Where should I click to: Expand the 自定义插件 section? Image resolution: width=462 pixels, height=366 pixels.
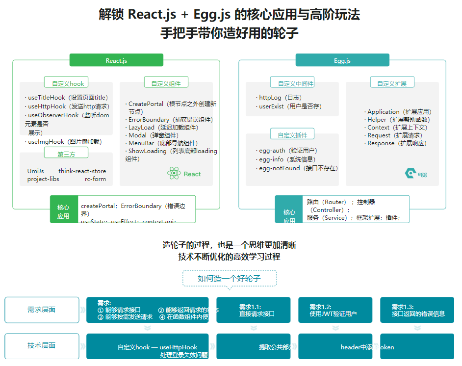[x=292, y=133]
